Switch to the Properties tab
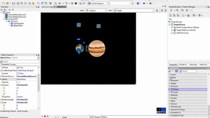Screen dimensions: 210x118 (5, 65)
